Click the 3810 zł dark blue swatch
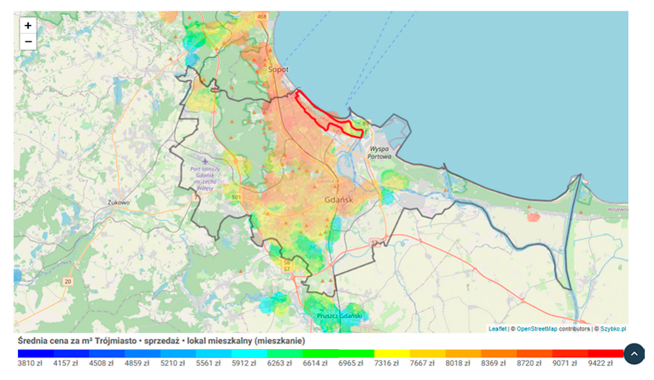Viewport: 654px width, 380px height. [x=36, y=353]
